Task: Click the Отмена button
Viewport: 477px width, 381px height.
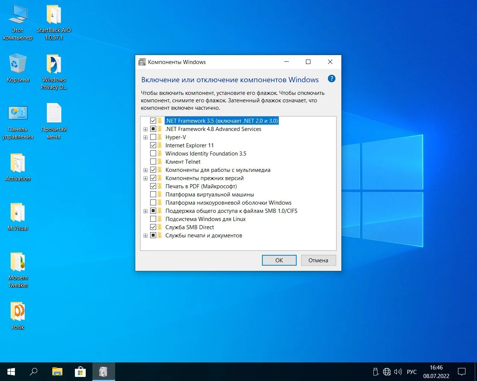Action: pyautogui.click(x=318, y=260)
